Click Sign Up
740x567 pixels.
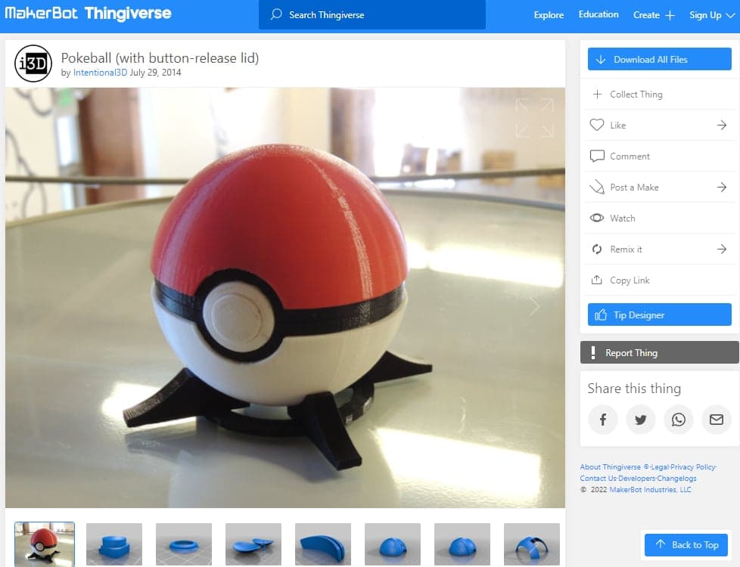pyautogui.click(x=705, y=15)
